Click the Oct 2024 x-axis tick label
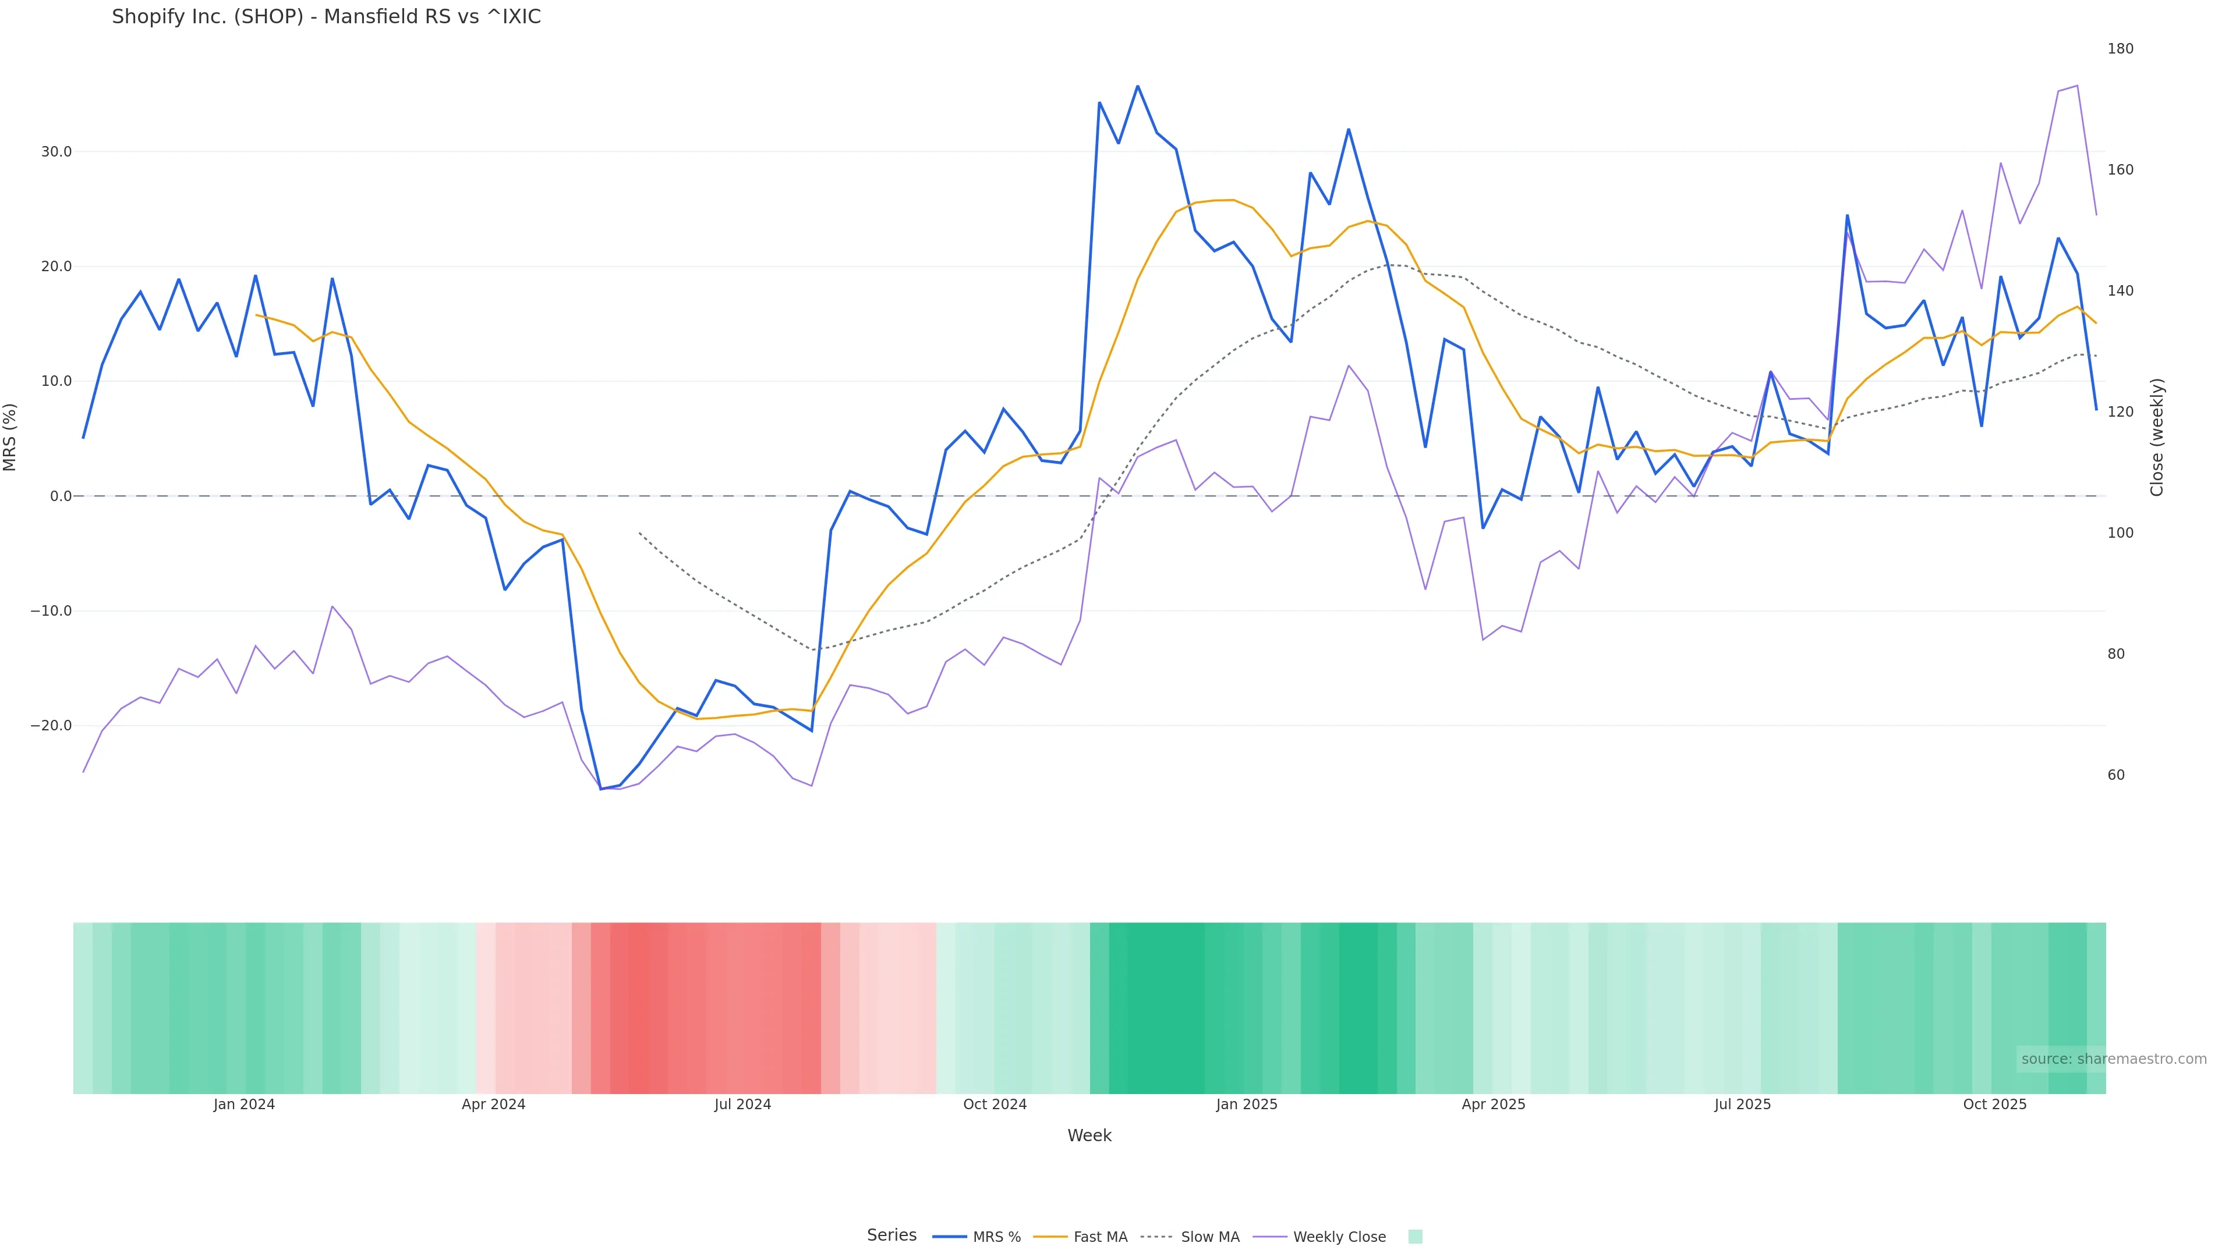The width and height of the screenshot is (2236, 1257). [995, 1105]
